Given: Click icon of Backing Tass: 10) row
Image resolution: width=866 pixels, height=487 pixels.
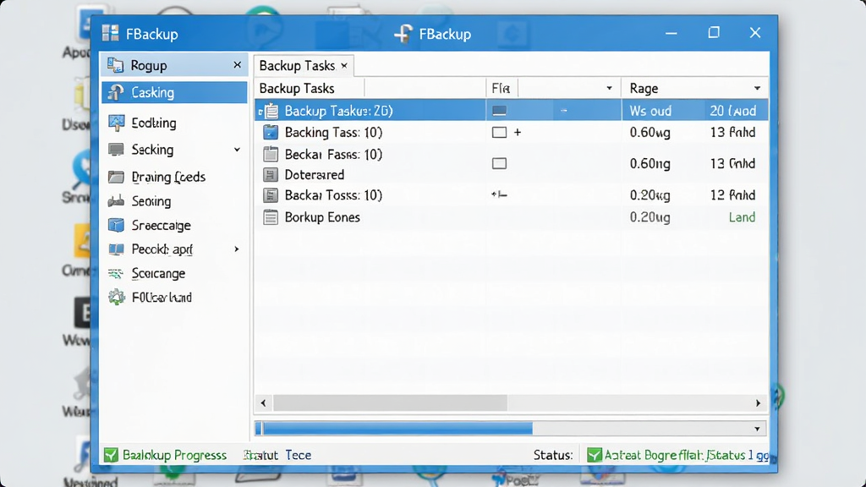Looking at the screenshot, I should pos(271,133).
